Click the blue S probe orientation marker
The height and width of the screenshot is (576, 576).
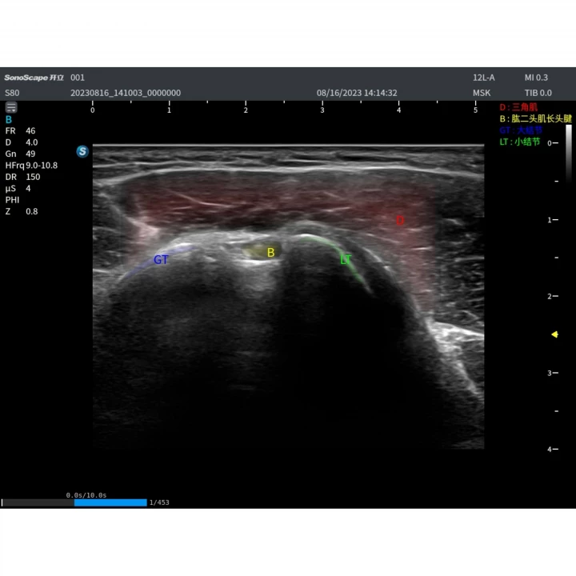point(82,151)
